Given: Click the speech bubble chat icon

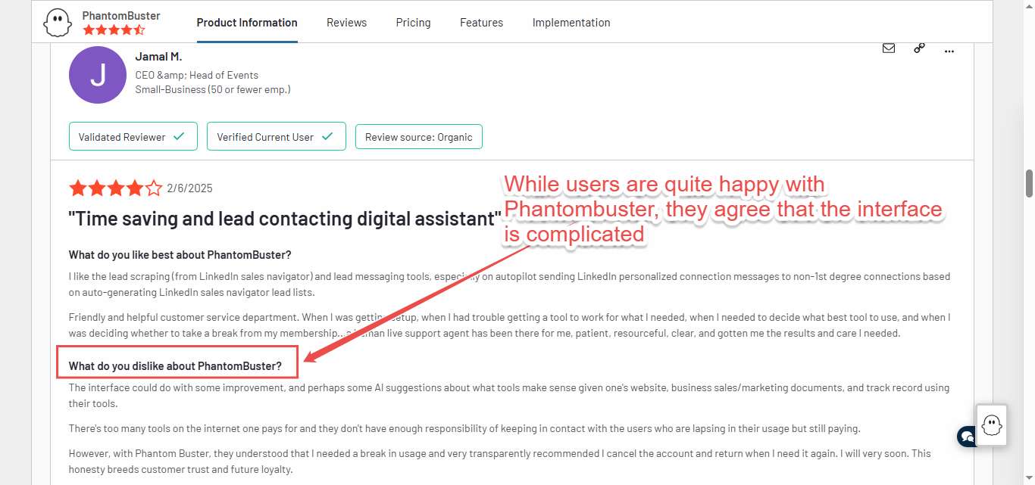Looking at the screenshot, I should [966, 437].
